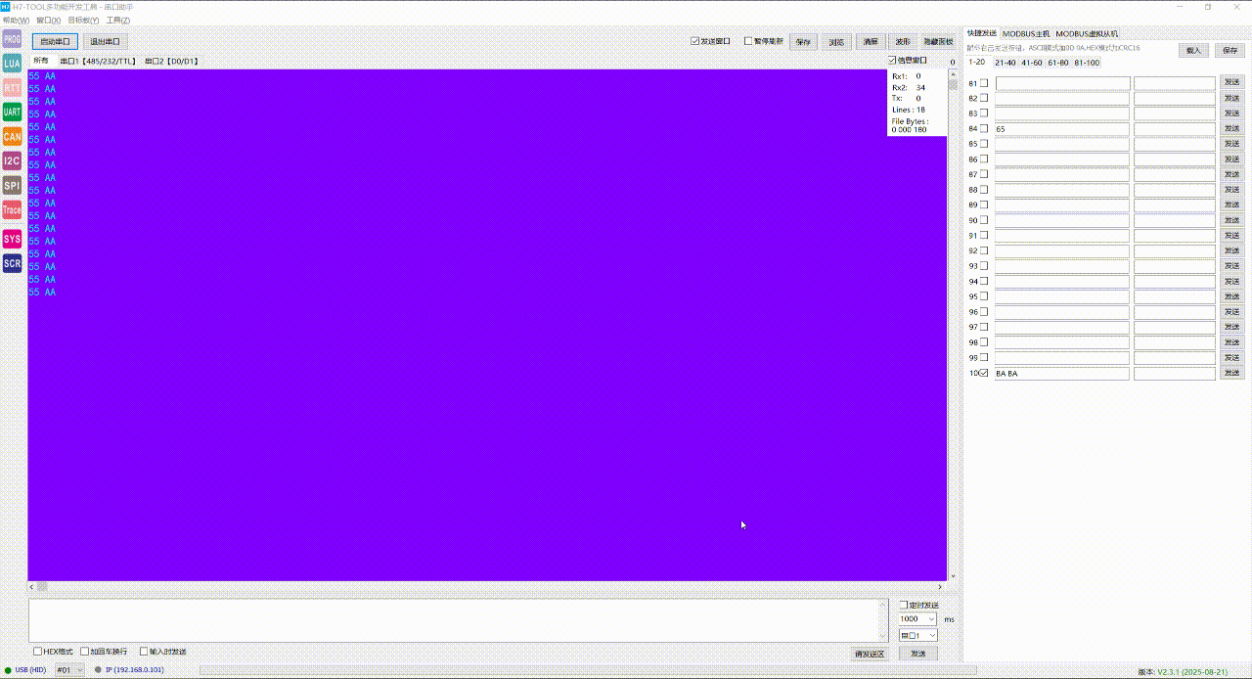Open the SYS tool in the sidebar
The image size is (1252, 679).
pyautogui.click(x=12, y=239)
